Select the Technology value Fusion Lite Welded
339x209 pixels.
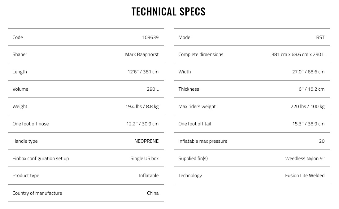point(305,176)
